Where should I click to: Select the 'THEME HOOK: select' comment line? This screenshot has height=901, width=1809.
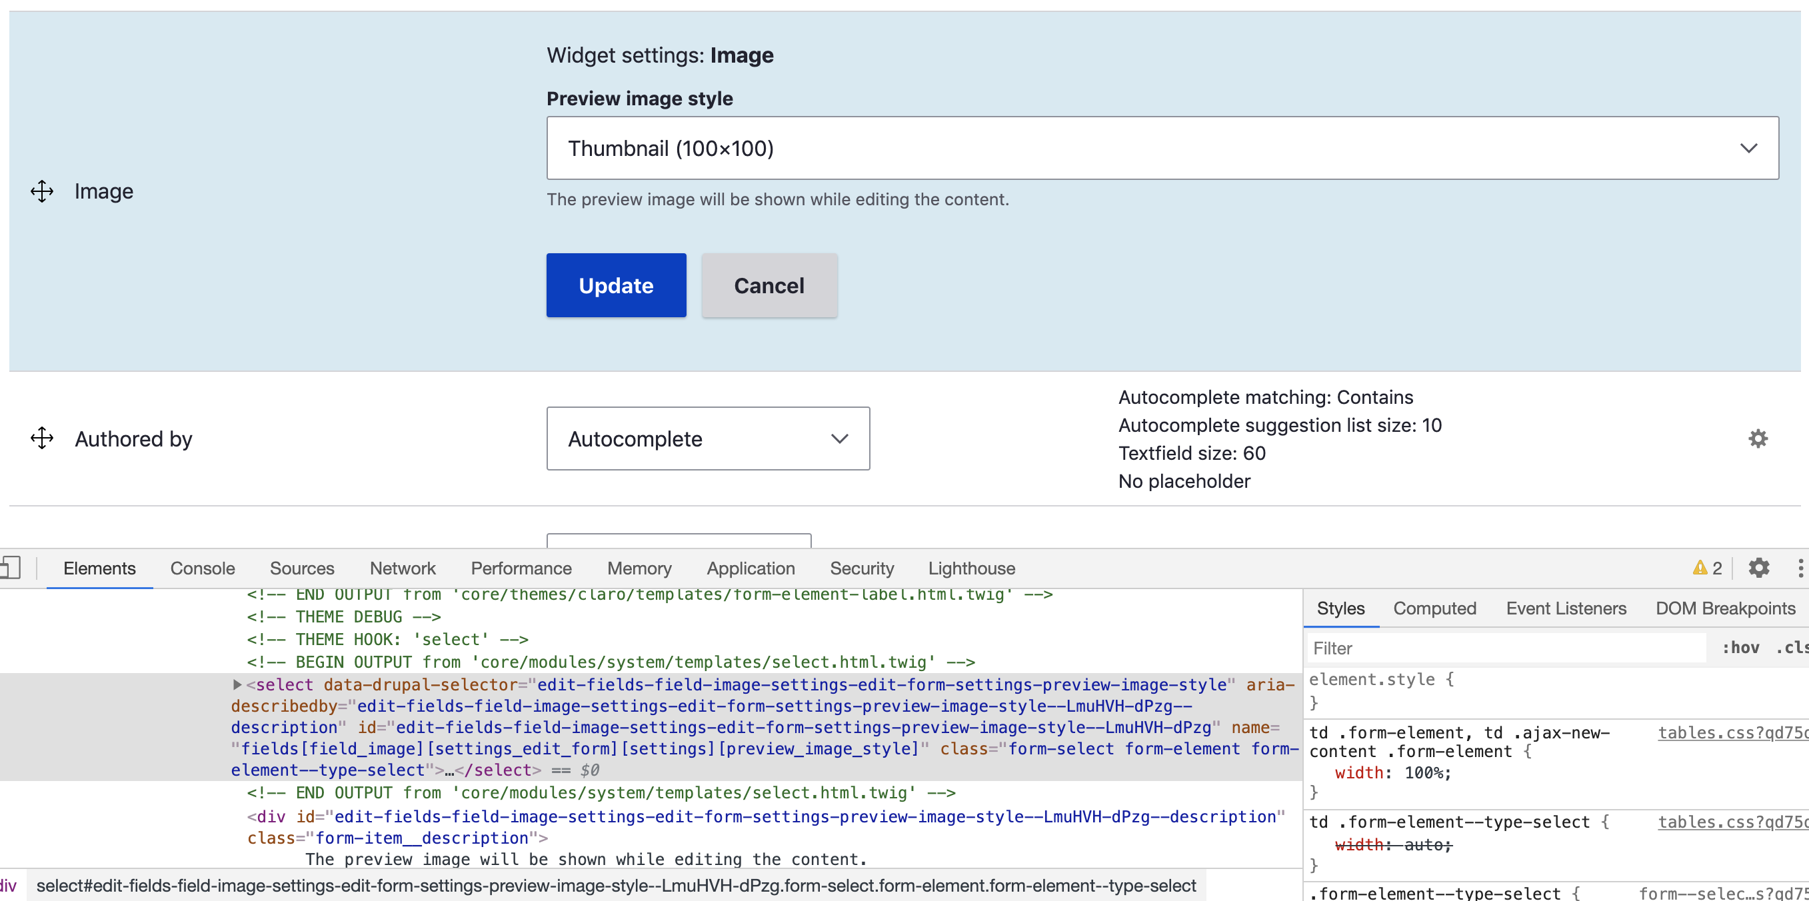click(387, 639)
